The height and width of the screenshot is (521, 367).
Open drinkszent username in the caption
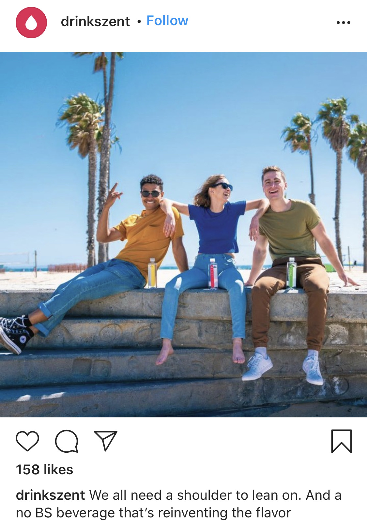coord(51,495)
